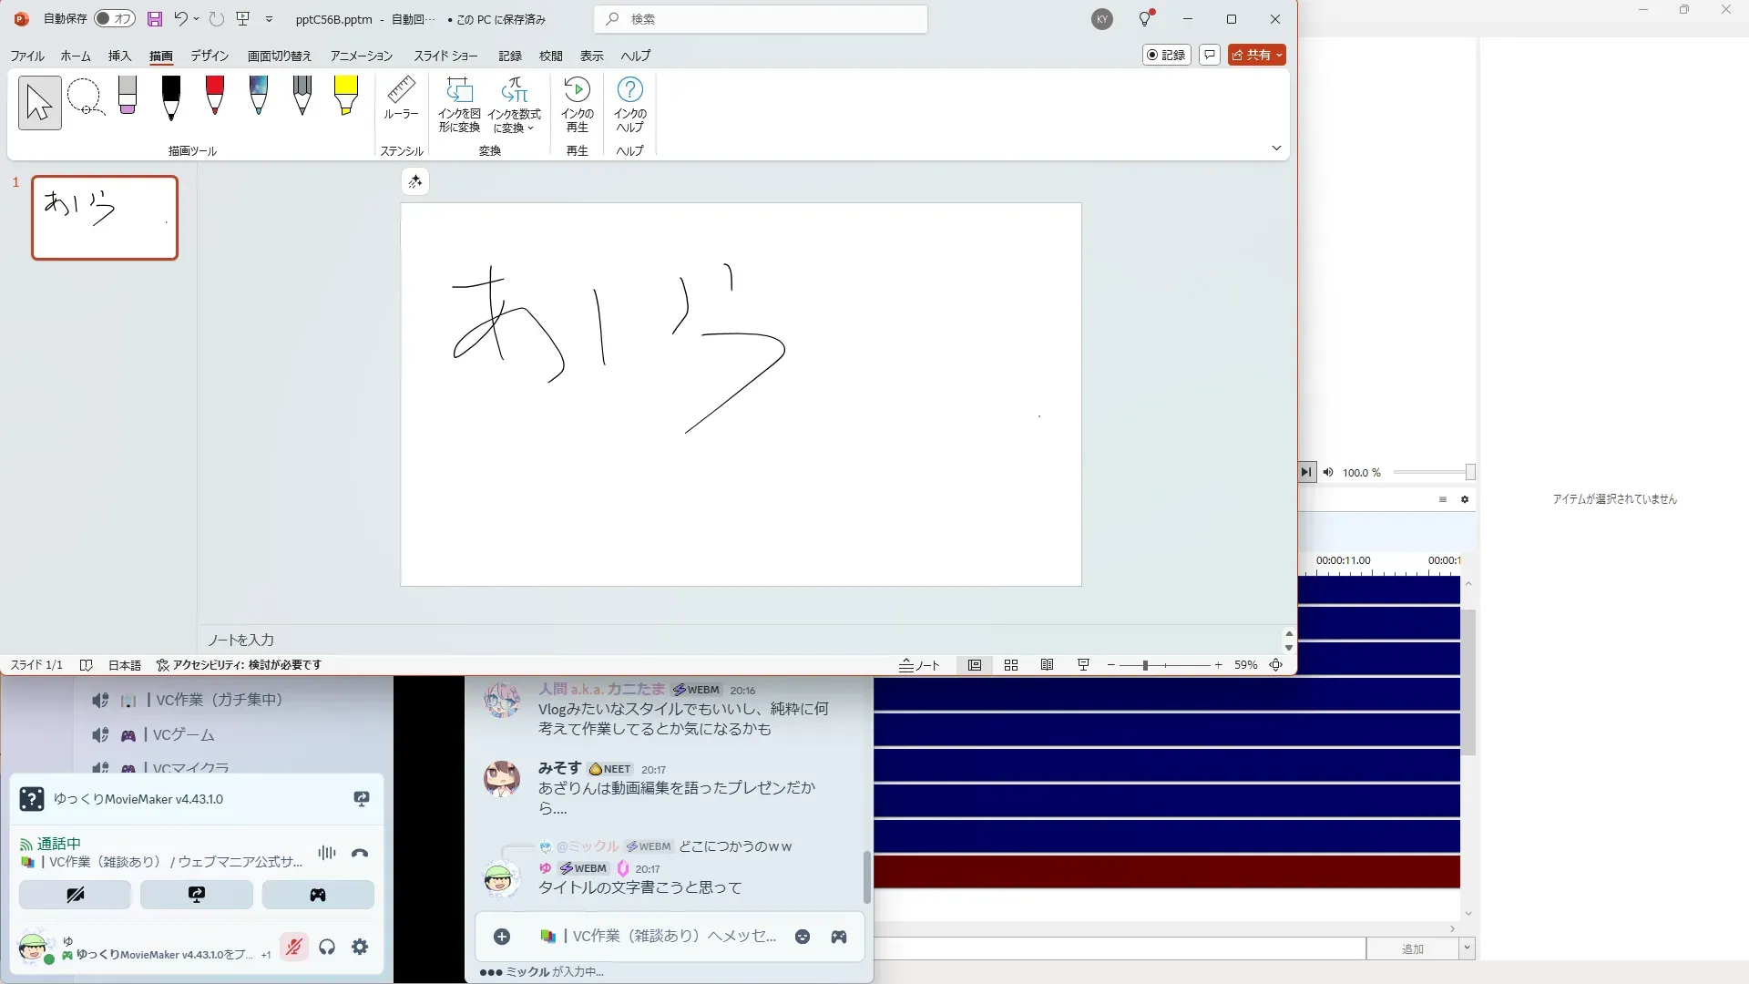Select slide 1 thumbnail
This screenshot has width=1749, height=984.
[x=105, y=218]
